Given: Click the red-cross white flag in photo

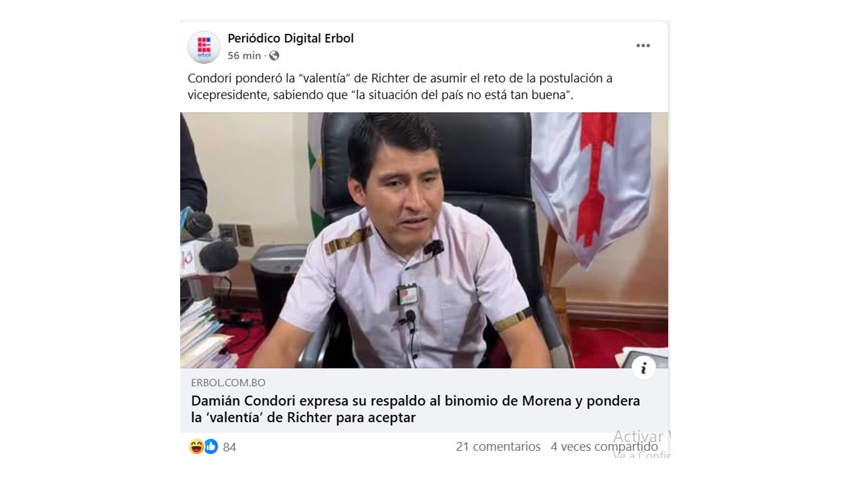Looking at the screenshot, I should click(591, 187).
